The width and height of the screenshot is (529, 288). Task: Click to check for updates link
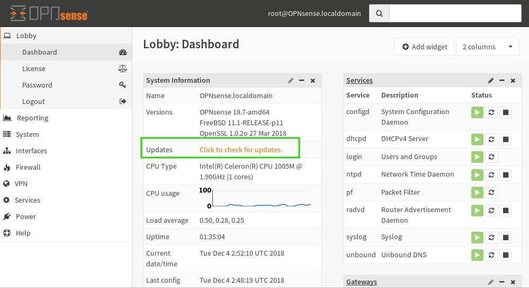pyautogui.click(x=241, y=150)
